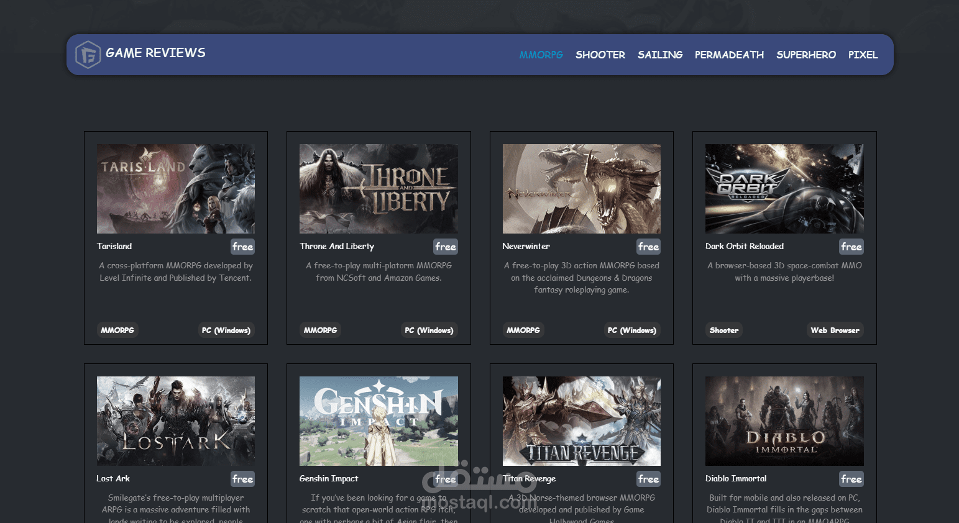Select the Neverwinter dragon cover image
959x523 pixels.
pos(582,189)
